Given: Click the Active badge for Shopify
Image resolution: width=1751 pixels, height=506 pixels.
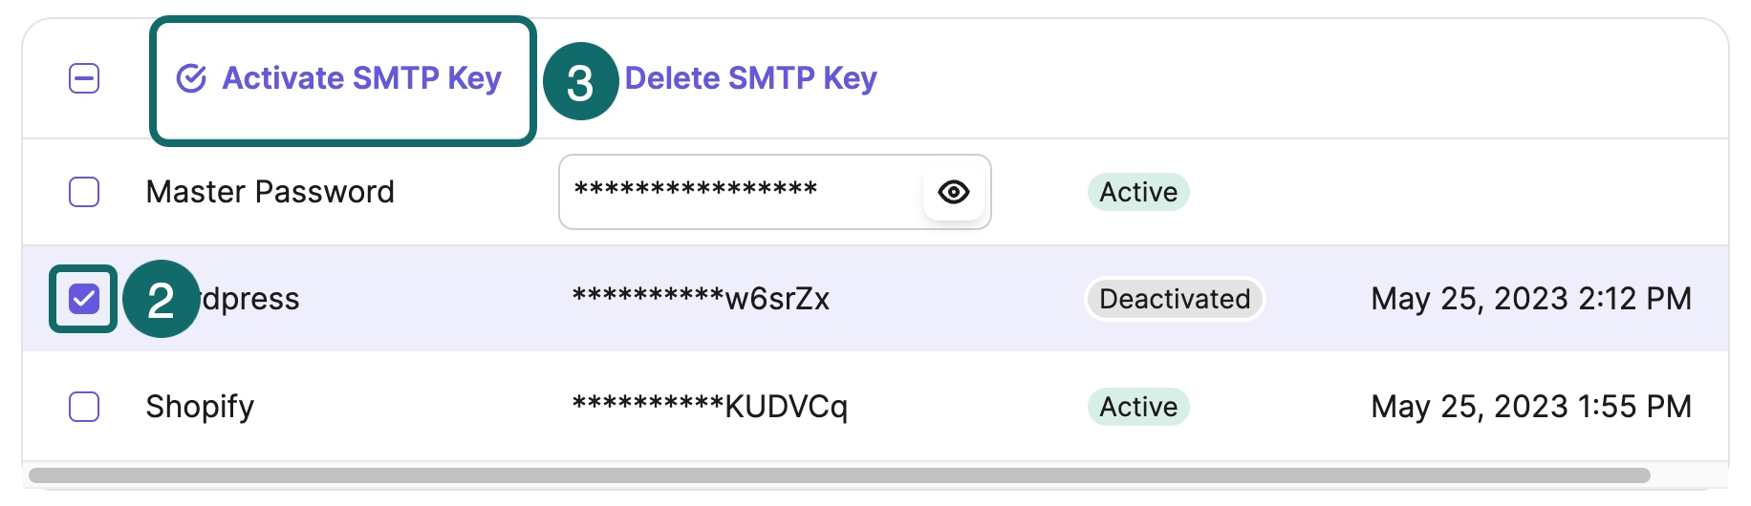Looking at the screenshot, I should coord(1138,407).
